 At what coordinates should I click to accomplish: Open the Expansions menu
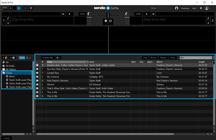[x=185, y=8]
